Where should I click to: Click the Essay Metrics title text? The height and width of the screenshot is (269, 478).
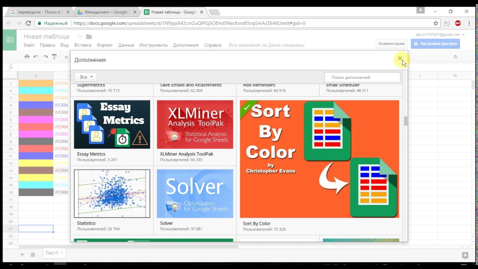tap(91, 154)
